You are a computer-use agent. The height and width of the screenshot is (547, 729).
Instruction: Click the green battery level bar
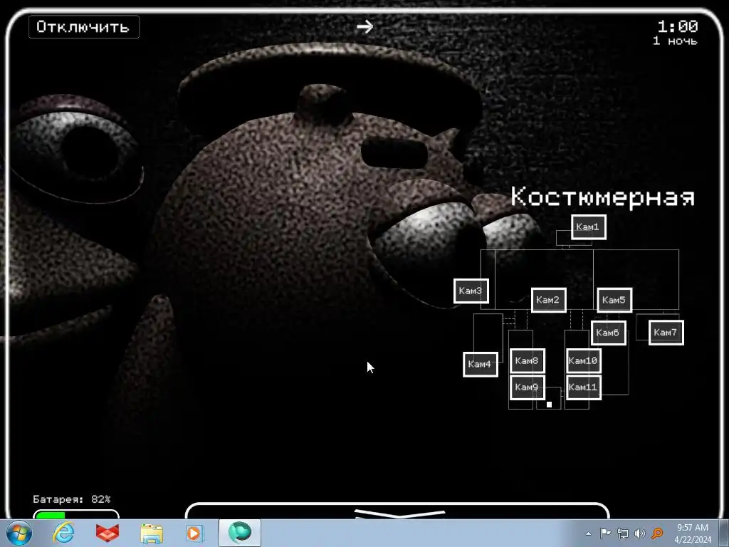[x=50, y=515]
